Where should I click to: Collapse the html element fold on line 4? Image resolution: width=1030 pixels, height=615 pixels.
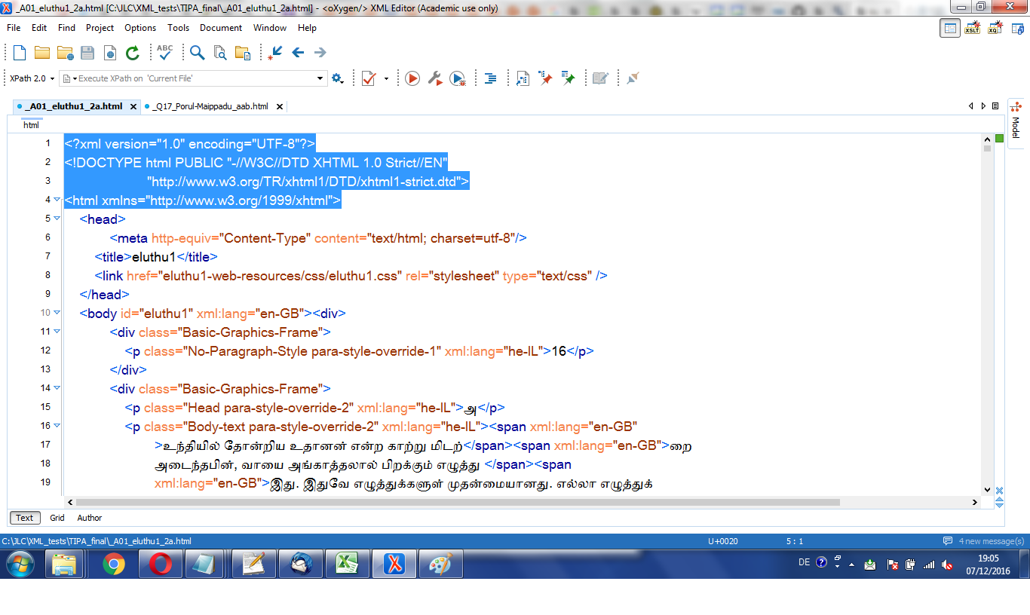point(57,200)
